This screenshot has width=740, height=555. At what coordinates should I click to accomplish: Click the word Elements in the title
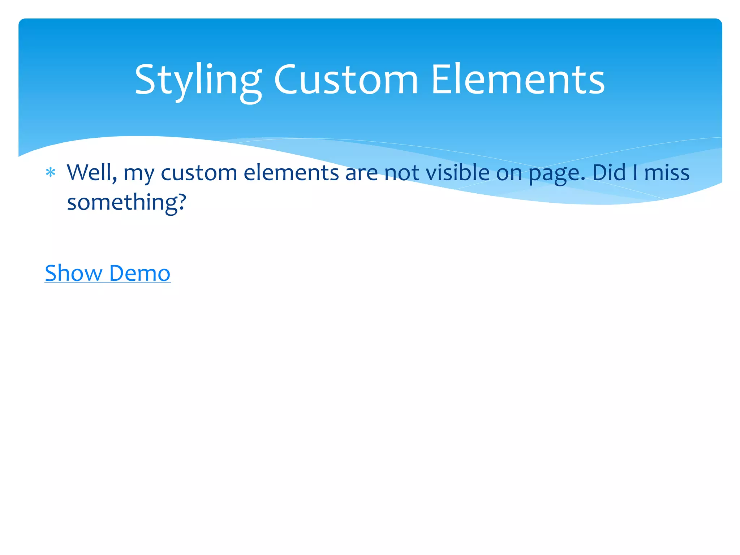click(517, 79)
